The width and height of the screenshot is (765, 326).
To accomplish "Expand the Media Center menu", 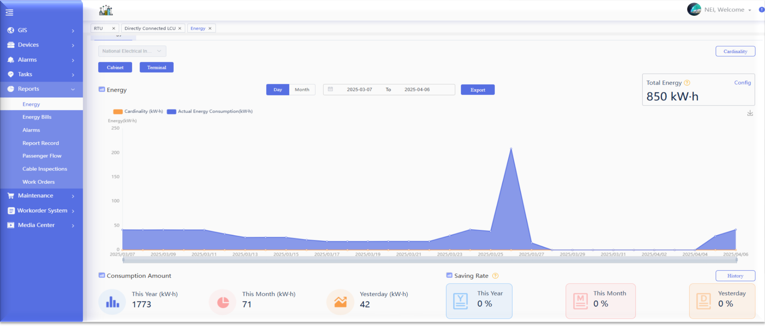I will (73, 225).
